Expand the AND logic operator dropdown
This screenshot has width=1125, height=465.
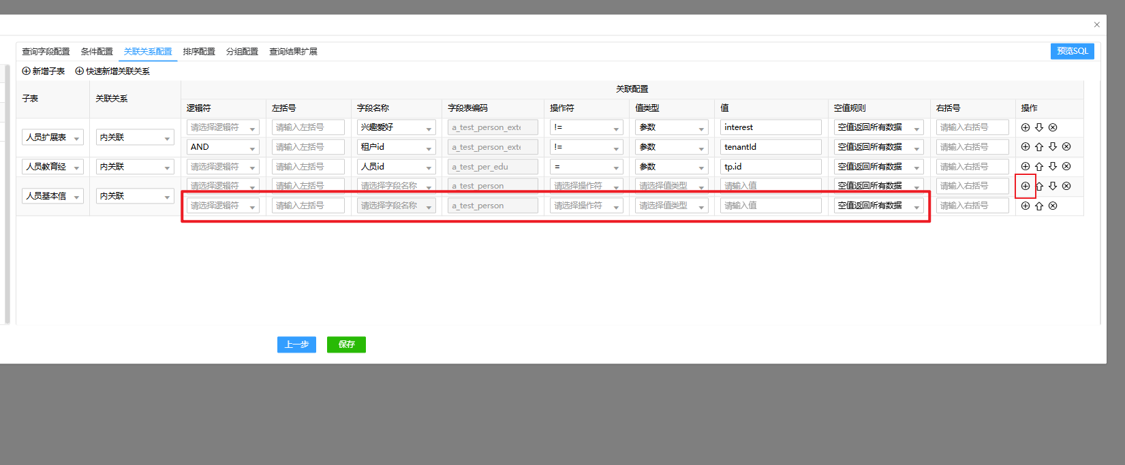coord(223,147)
